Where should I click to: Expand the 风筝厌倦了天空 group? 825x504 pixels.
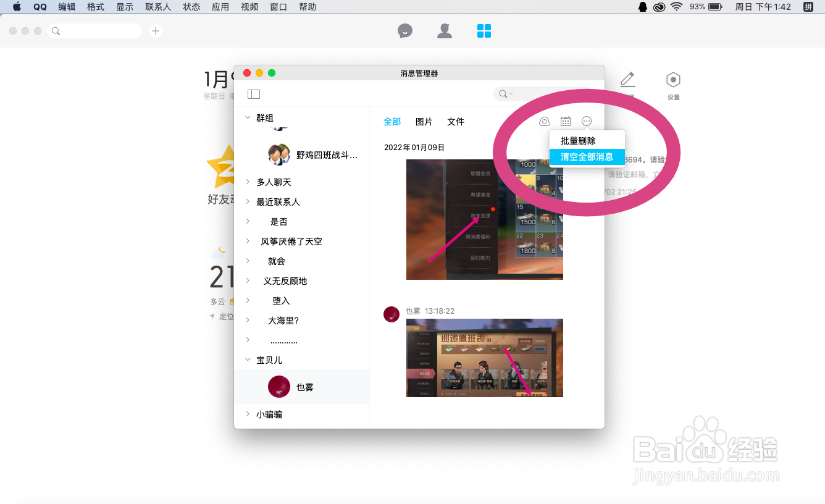(248, 241)
